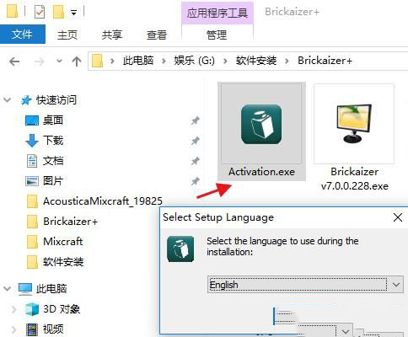408x337 pixels.
Task: Unpin 桌面 using its pin icon
Action: (x=195, y=120)
